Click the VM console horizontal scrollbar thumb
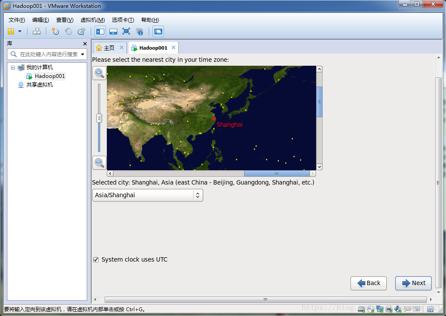446x316 pixels. (x=266, y=299)
